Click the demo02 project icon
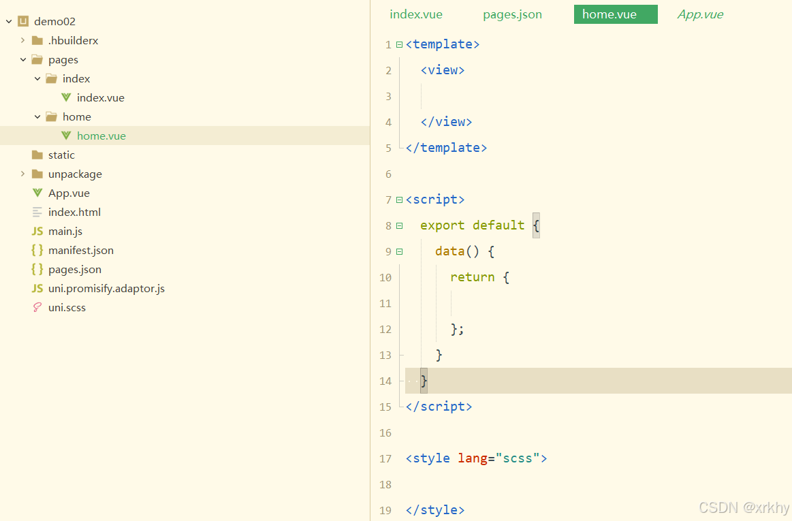Screen dimensions: 792x521 [23, 21]
